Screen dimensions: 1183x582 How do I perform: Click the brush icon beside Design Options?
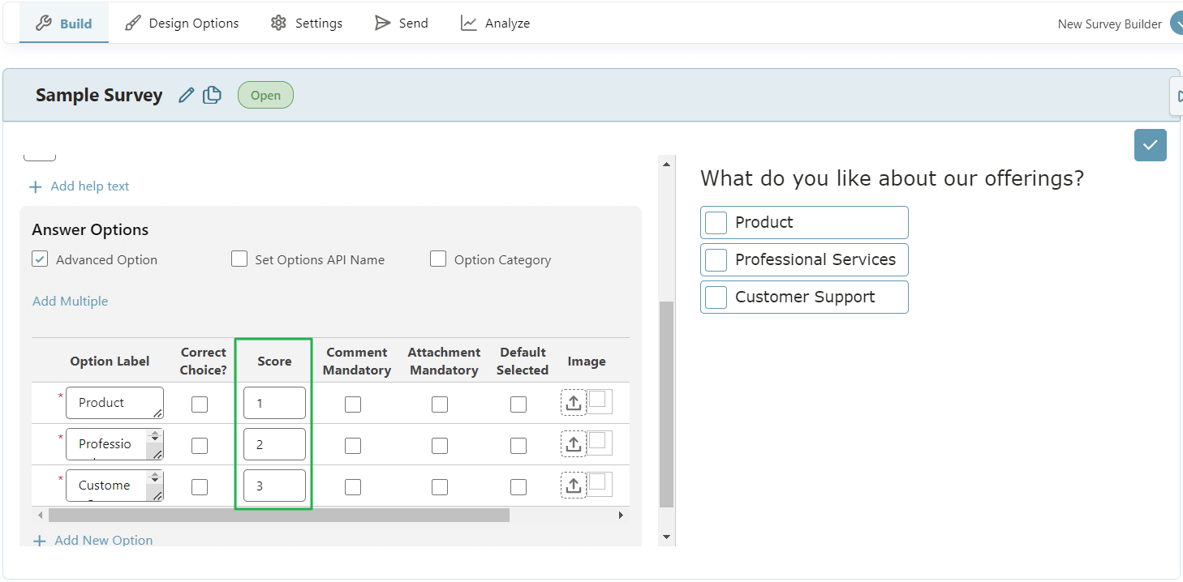(132, 23)
